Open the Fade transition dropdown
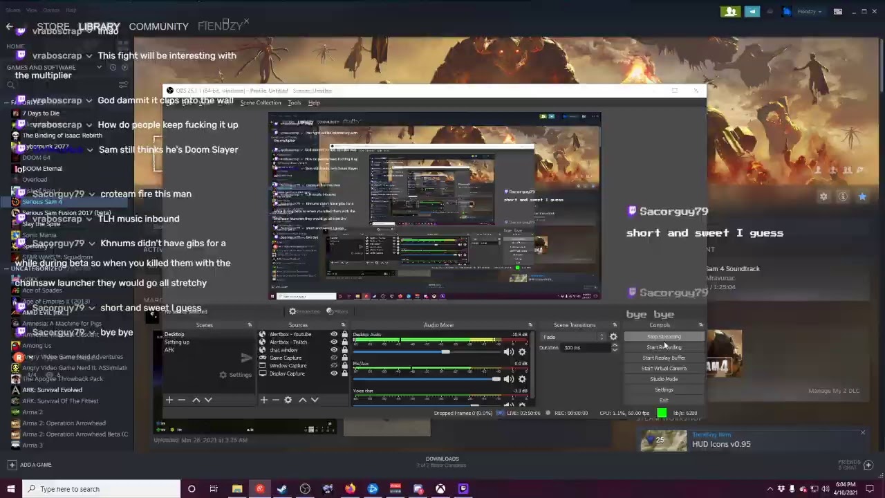The width and height of the screenshot is (885, 498). [573, 337]
